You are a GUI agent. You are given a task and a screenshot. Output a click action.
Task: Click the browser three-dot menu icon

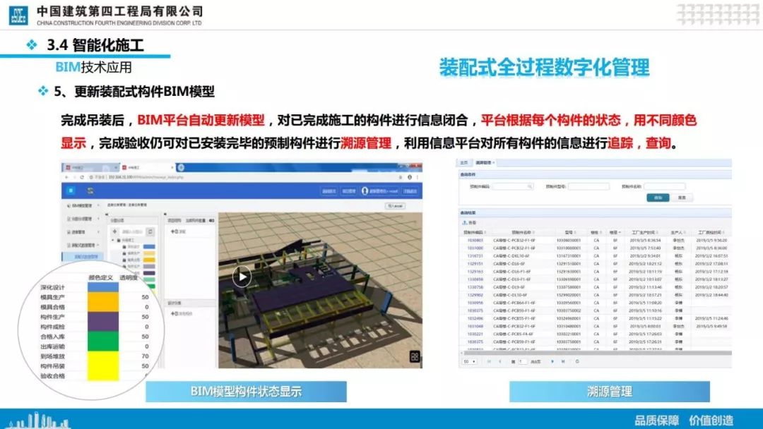click(x=418, y=177)
